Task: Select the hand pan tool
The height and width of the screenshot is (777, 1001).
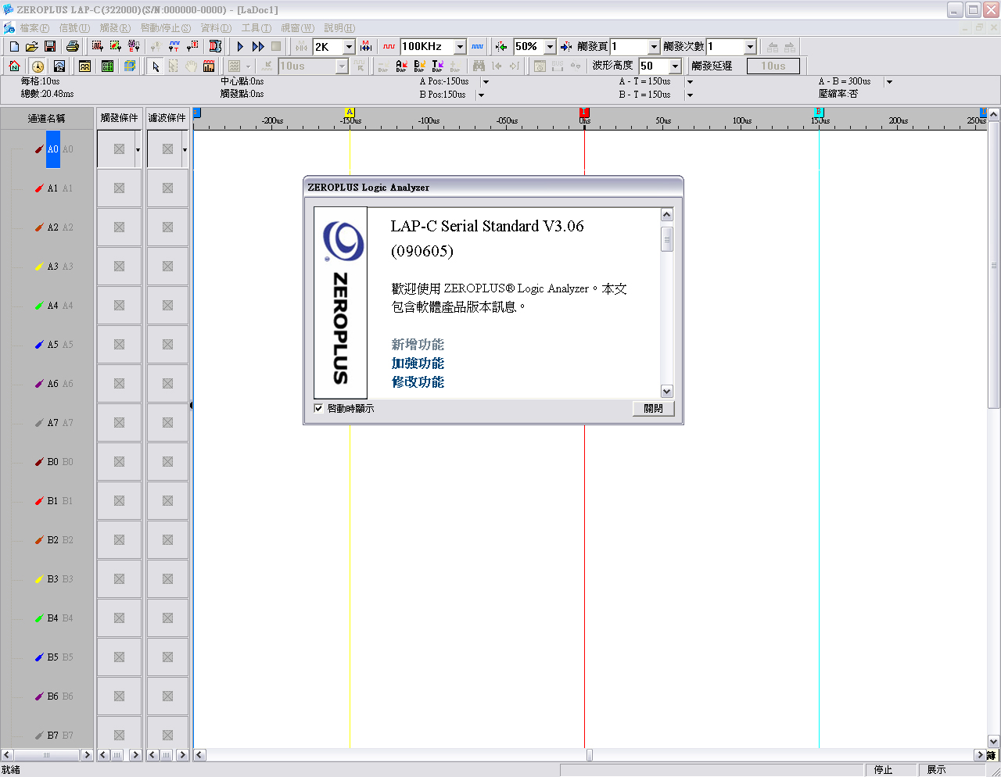Action: (x=191, y=66)
